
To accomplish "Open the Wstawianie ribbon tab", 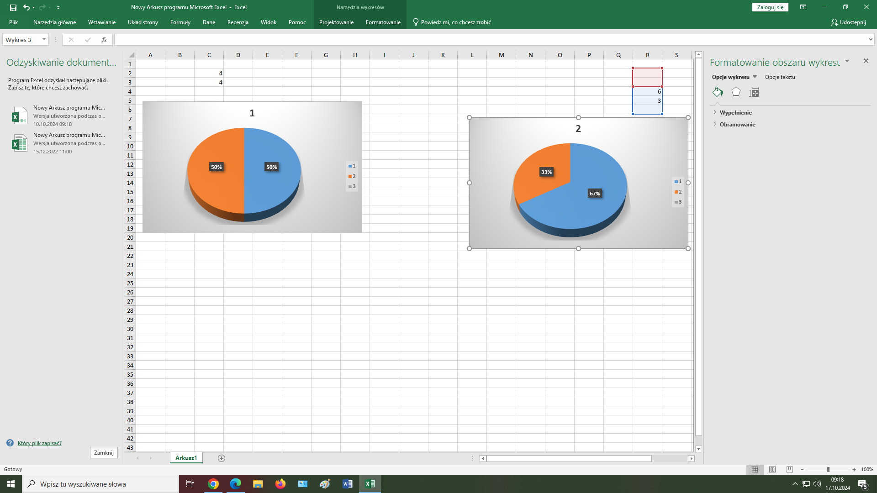I will tap(101, 22).
